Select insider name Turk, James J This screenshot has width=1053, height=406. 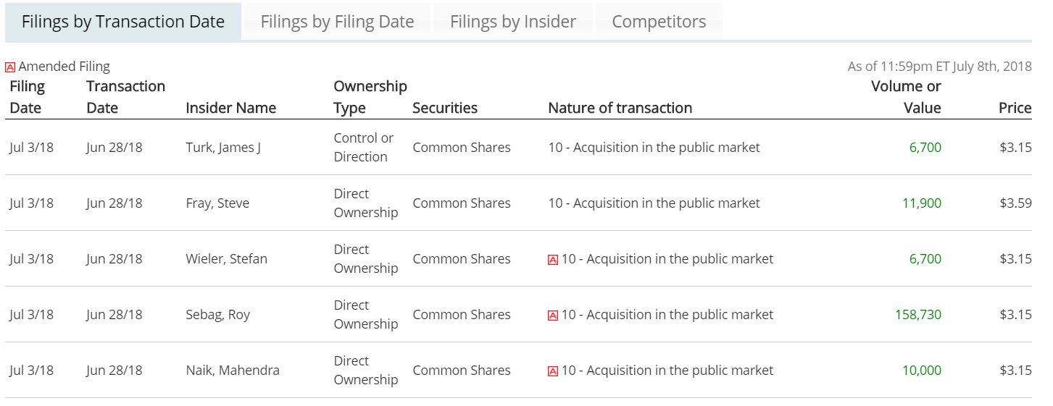pos(223,148)
